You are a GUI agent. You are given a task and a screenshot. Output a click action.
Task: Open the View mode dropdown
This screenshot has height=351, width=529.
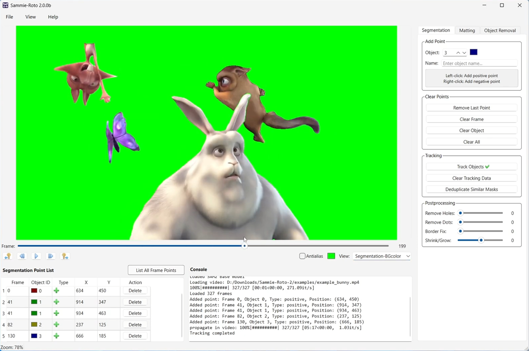(382, 256)
